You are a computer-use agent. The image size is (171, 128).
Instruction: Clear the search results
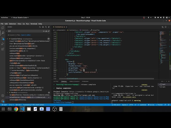click(x=43, y=27)
